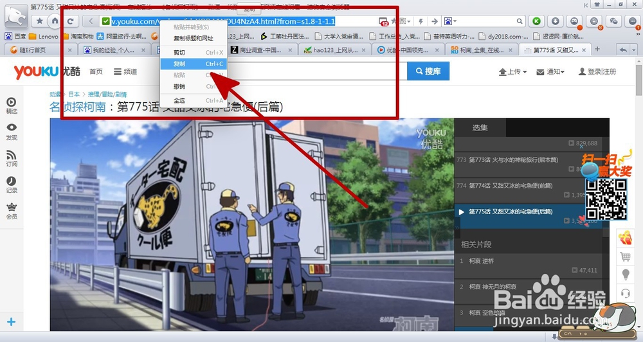Open Lenovo bookmark folder
The height and width of the screenshot is (342, 643).
coord(44,37)
